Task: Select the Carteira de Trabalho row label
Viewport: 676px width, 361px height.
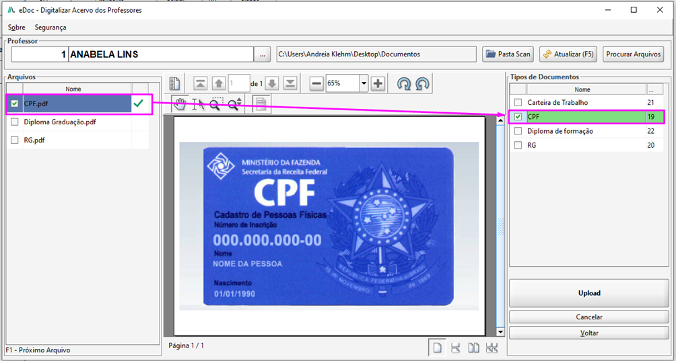Action: (557, 102)
